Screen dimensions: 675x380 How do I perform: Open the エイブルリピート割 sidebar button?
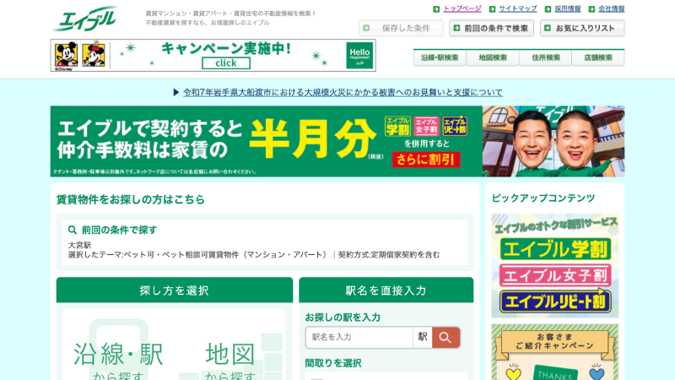coord(555,301)
